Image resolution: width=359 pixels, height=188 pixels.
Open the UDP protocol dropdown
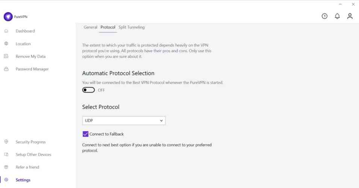pos(124,121)
